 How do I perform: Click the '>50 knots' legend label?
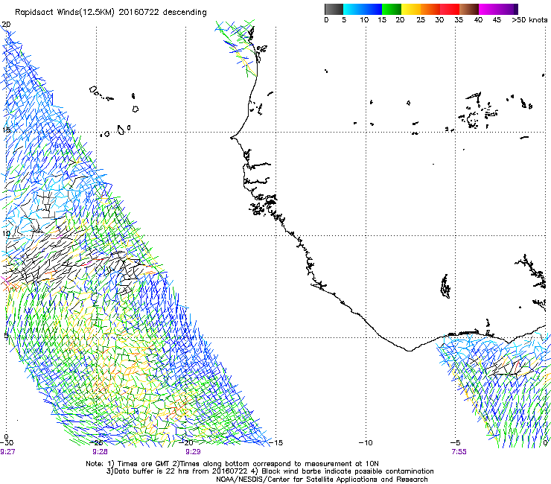[x=529, y=20]
